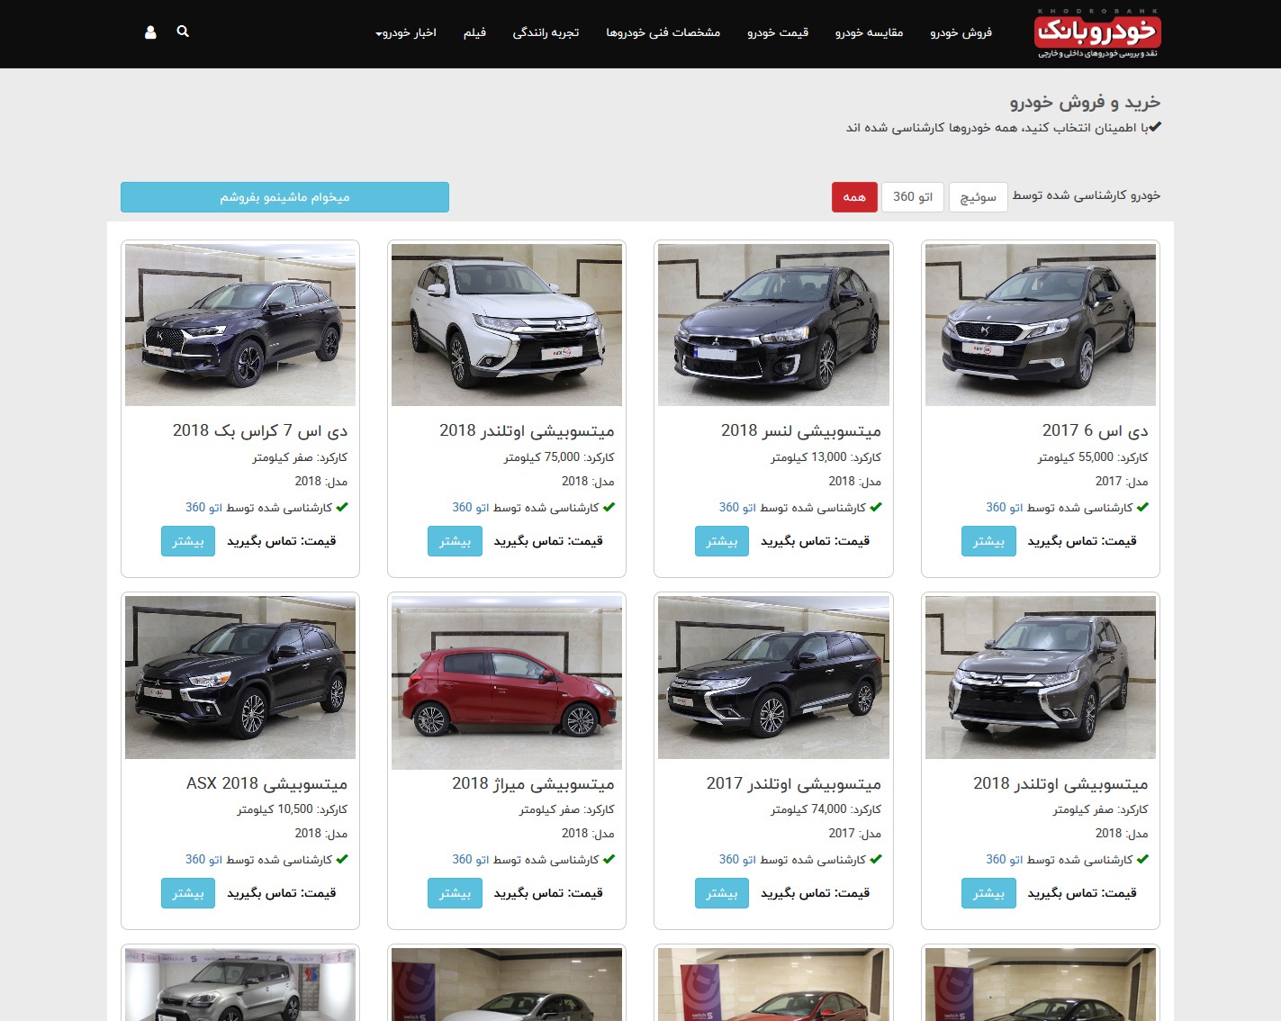This screenshot has width=1281, height=1021.
Task: Click بیشتر on ASX 2018 card
Action: 188,893
